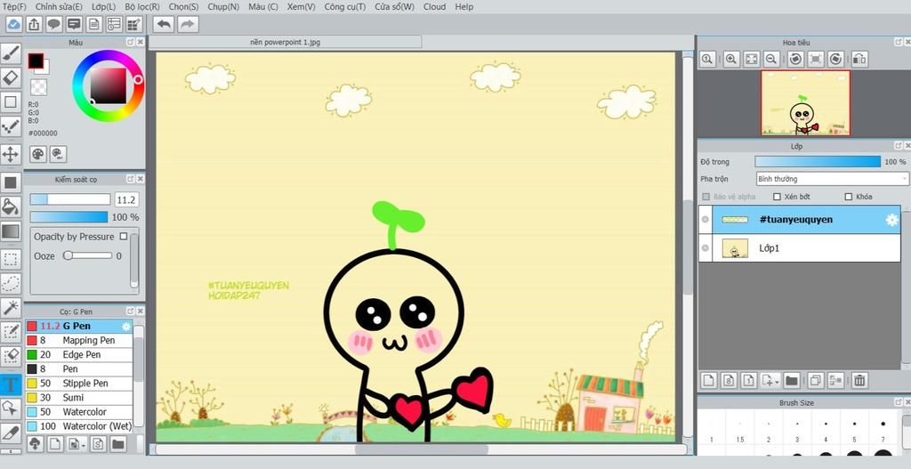Hide the Lớp1 layer visibility dot
The height and width of the screenshot is (469, 911).
pyautogui.click(x=705, y=248)
